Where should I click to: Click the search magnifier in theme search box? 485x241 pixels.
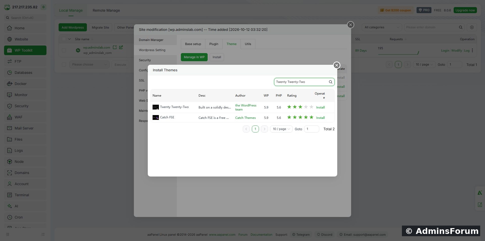(x=330, y=82)
